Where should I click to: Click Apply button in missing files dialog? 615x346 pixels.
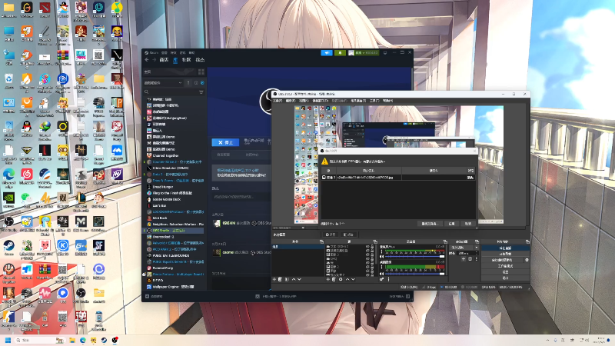(x=451, y=224)
